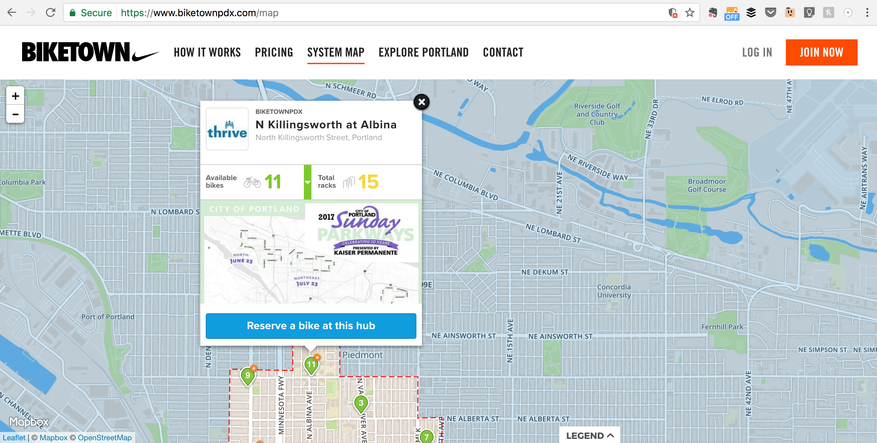
Task: Reload the page using the refresh icon
Action: [x=51, y=13]
